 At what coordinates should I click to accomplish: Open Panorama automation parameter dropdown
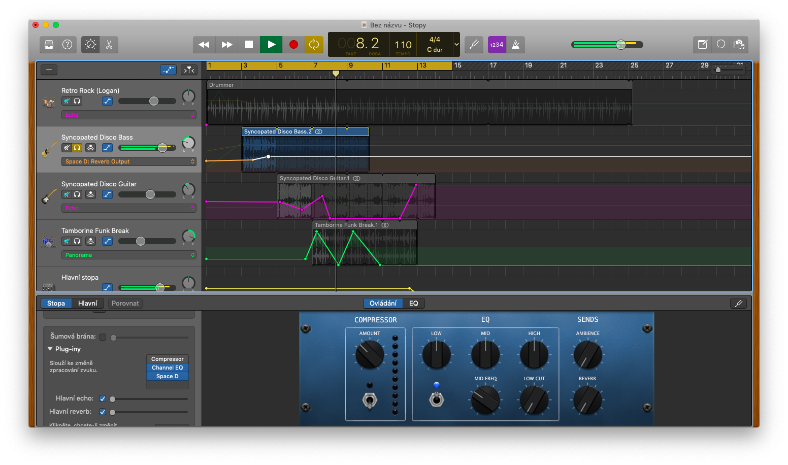click(x=128, y=255)
